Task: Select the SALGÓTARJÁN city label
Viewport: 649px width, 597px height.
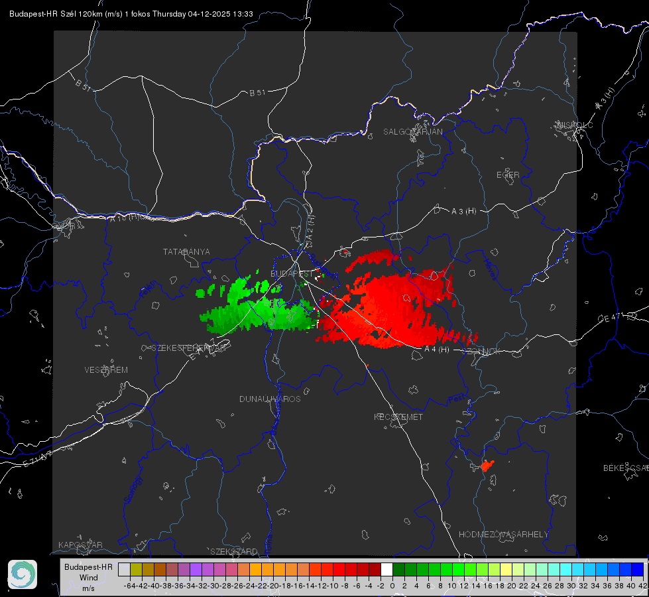Action: 412,132
